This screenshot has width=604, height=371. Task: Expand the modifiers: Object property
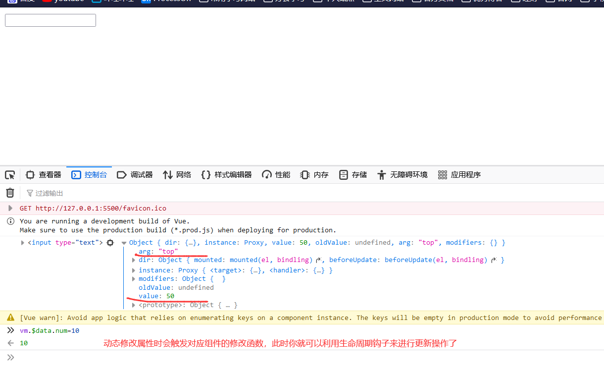pos(133,278)
